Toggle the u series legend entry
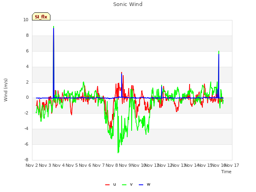The width and height of the screenshot is (256, 192). (111, 184)
